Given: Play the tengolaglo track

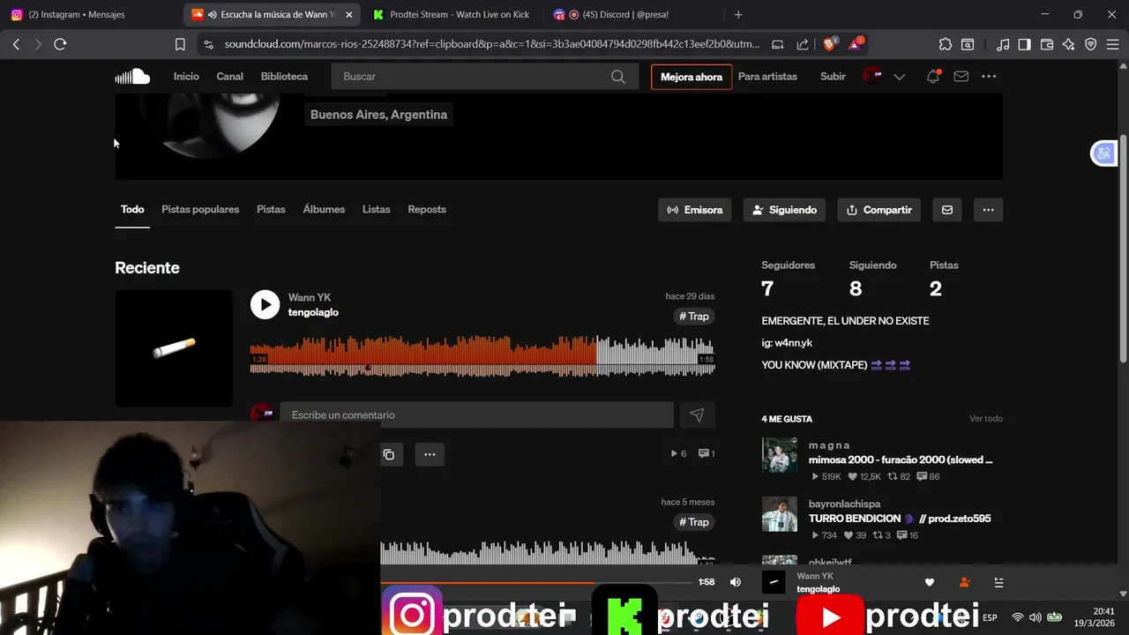Looking at the screenshot, I should [265, 304].
